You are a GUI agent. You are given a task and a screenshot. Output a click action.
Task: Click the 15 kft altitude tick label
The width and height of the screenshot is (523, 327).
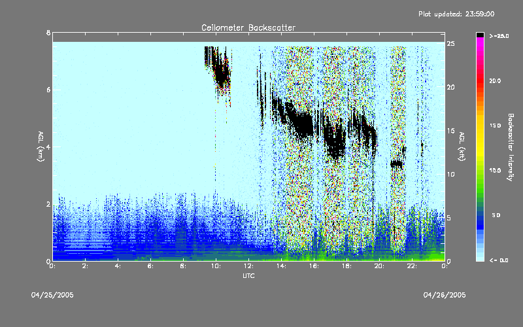click(x=450, y=131)
